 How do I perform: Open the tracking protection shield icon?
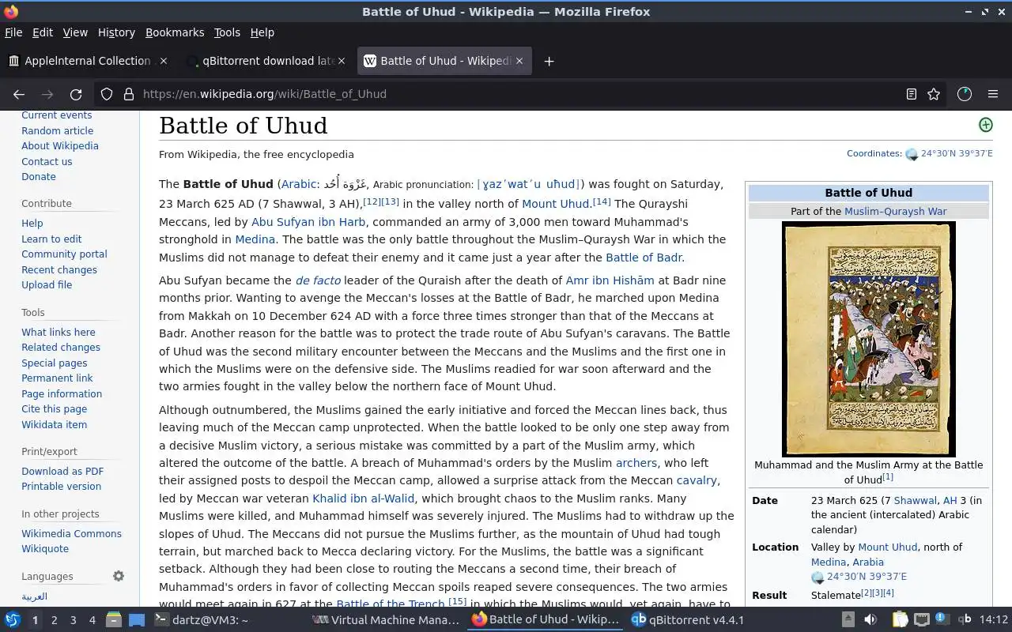107,94
